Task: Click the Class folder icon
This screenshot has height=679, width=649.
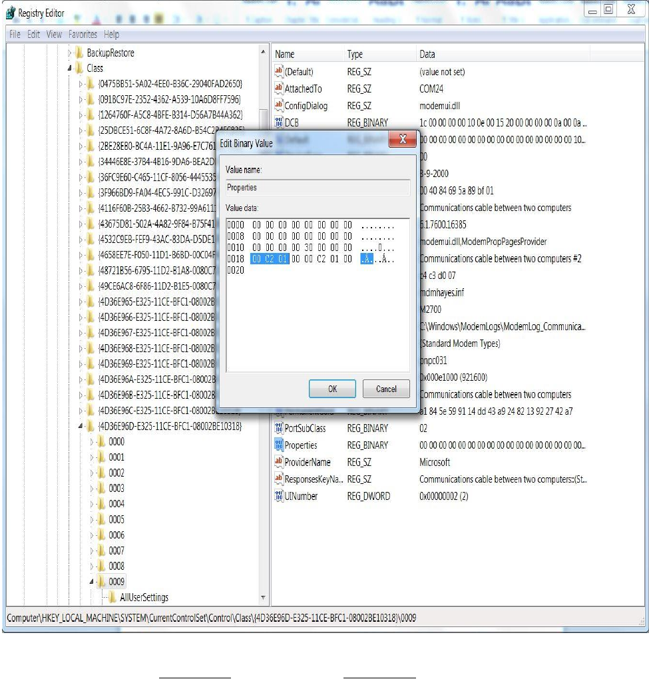Action: (79, 68)
